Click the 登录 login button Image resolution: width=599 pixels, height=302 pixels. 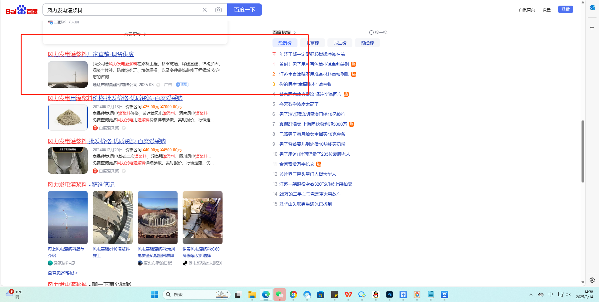click(565, 9)
